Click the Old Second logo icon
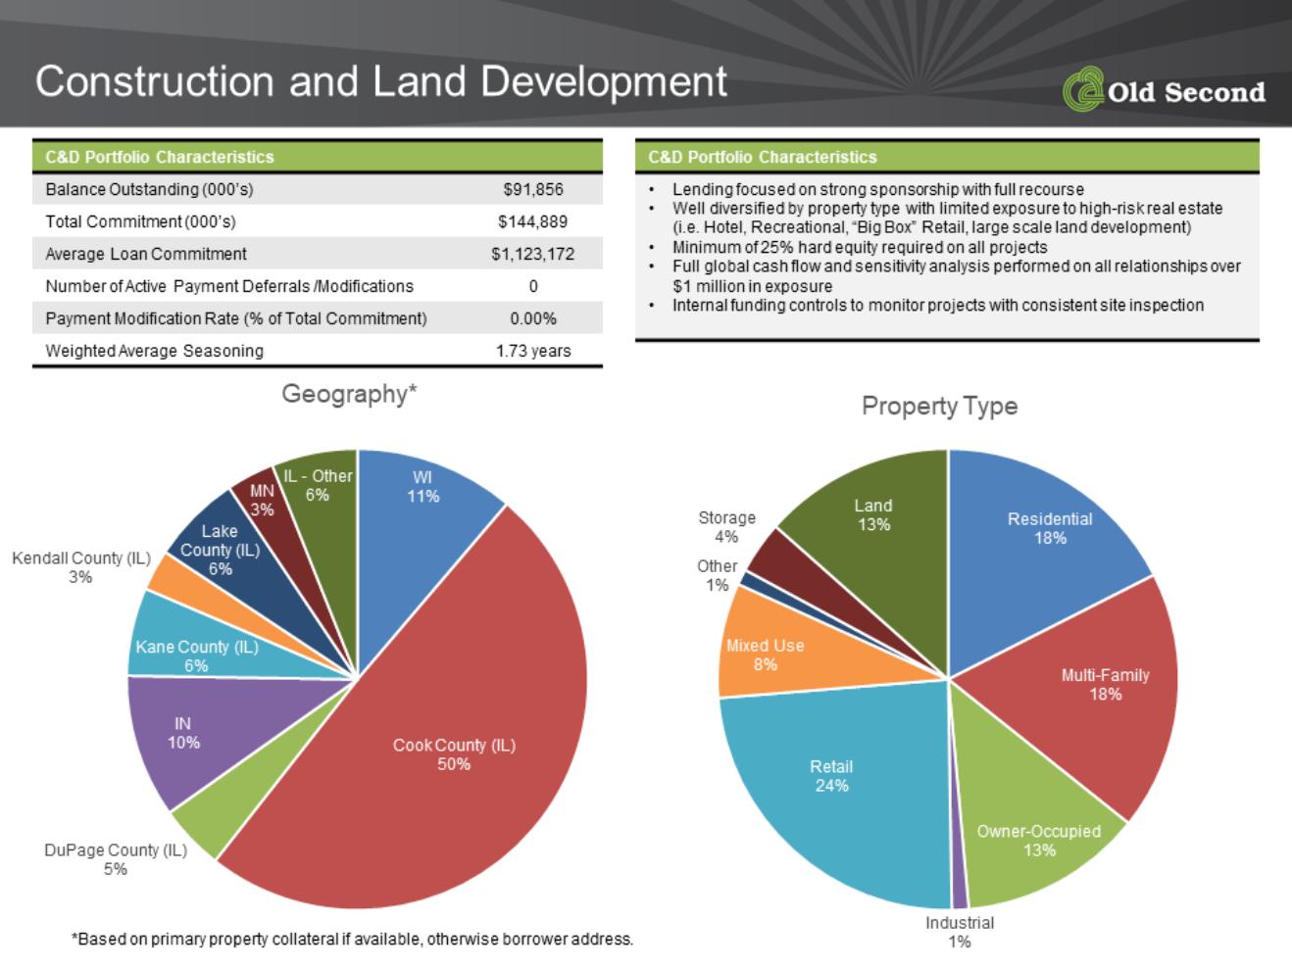 click(x=1082, y=89)
